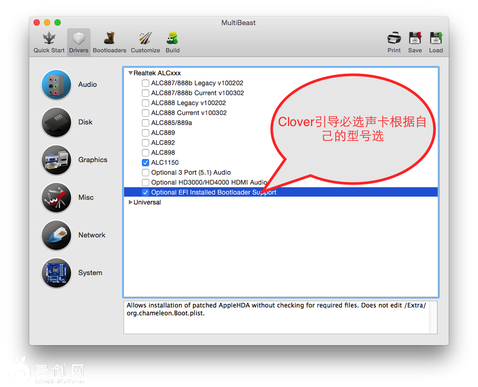
Task: Uncheck the ALC1150 checkbox
Action: [146, 163]
